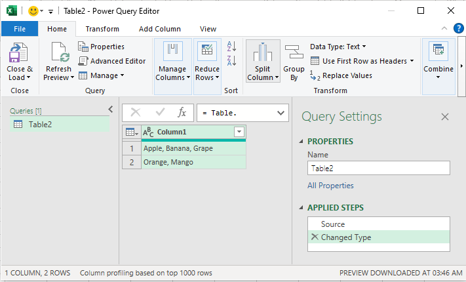The height and width of the screenshot is (282, 466).
Task: Switch to the Transform tab
Action: coord(102,29)
